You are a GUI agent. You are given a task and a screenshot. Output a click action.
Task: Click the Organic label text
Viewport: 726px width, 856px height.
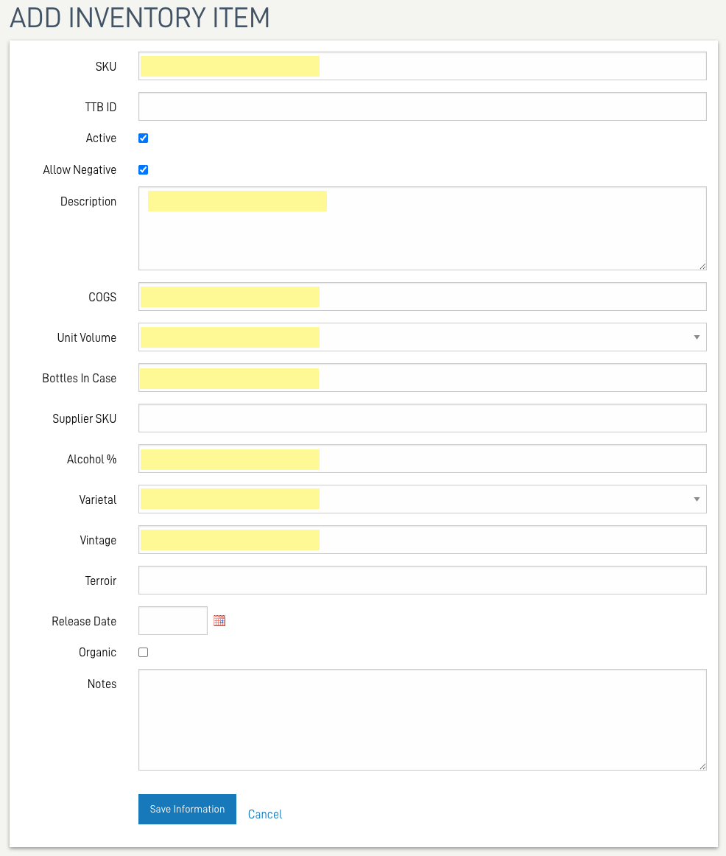pos(98,653)
